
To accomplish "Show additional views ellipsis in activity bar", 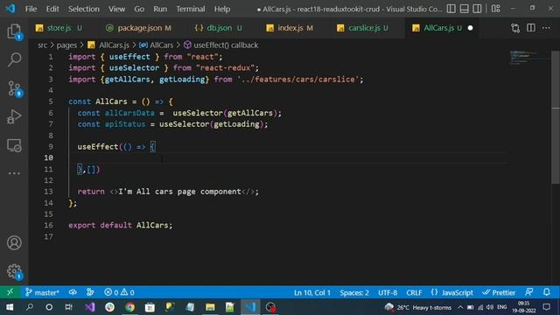I will [x=14, y=173].
